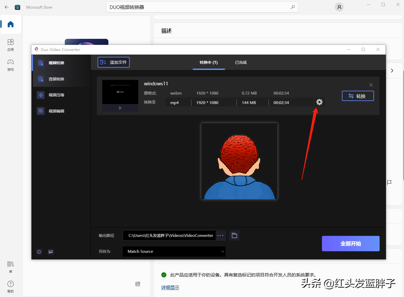
Task: Switch to 转换中 (1) tab
Action: (209, 63)
